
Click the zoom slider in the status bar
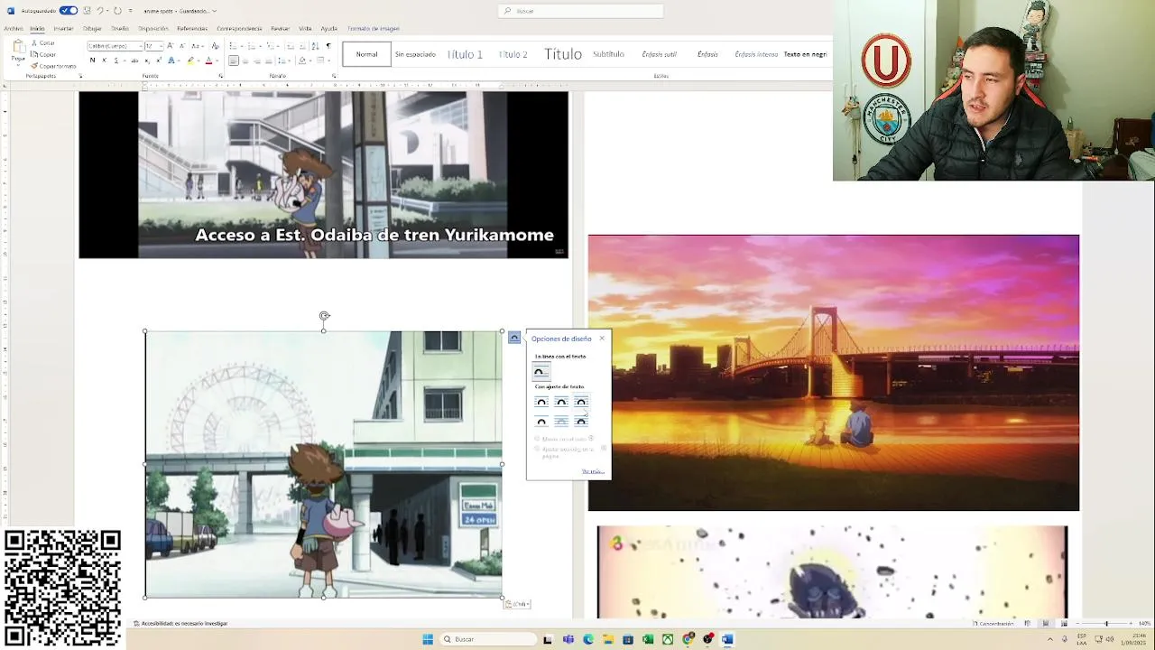click(1106, 623)
